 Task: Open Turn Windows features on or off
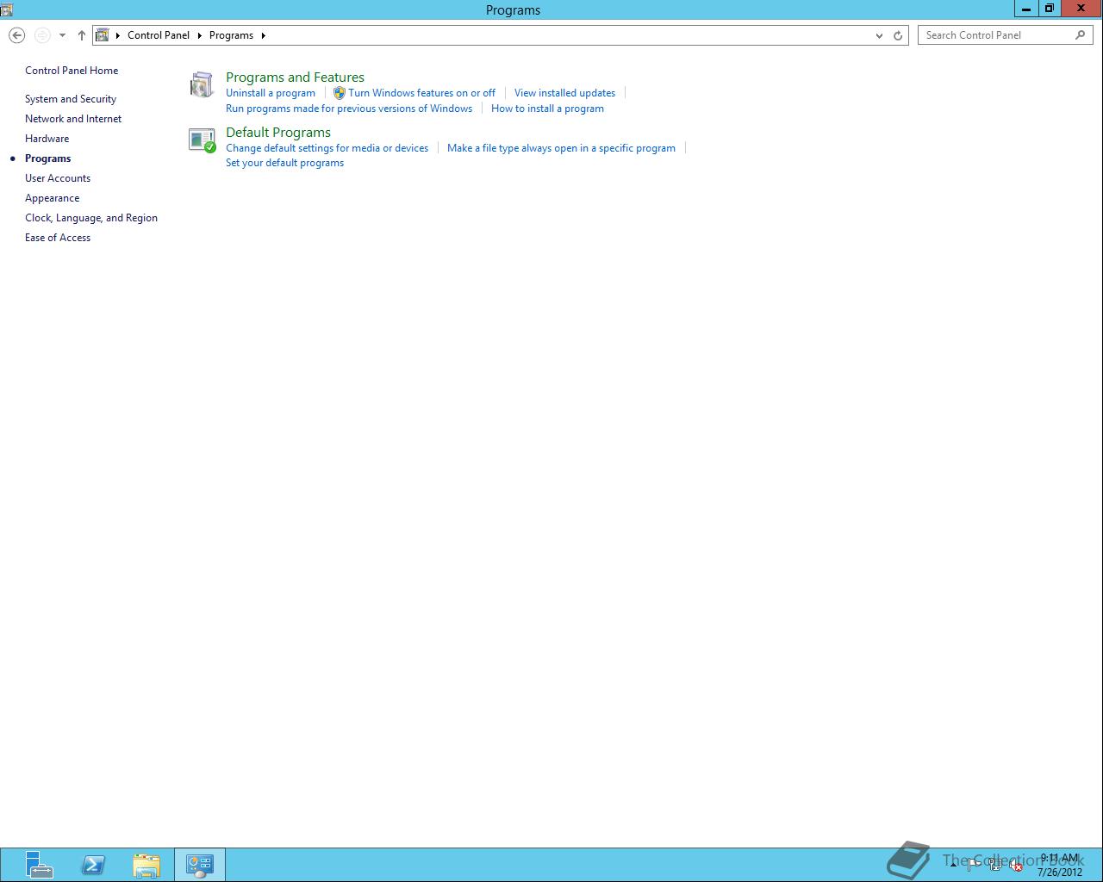421,93
